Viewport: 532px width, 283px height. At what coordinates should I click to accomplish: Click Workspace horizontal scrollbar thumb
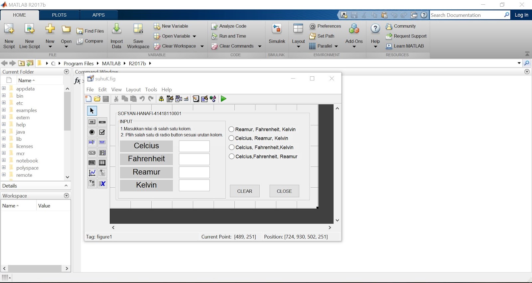35,268
